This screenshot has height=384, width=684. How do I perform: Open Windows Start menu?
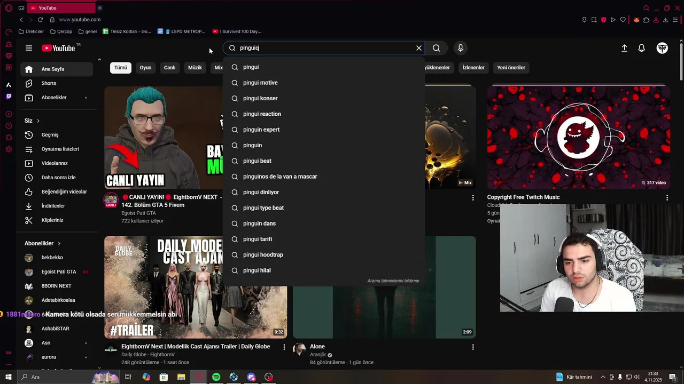[9, 377]
